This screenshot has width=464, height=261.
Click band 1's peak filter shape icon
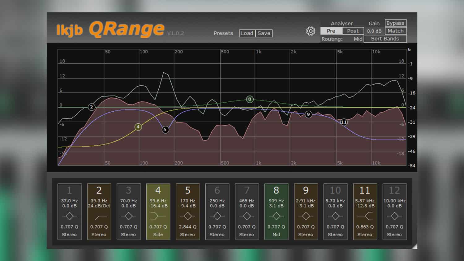[69, 216]
